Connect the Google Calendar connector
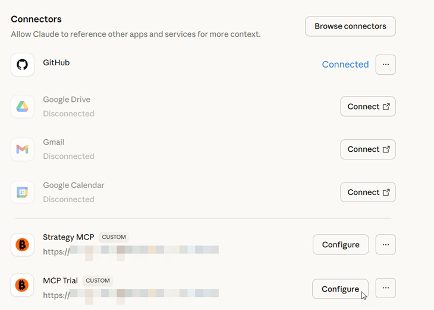 [x=367, y=192]
